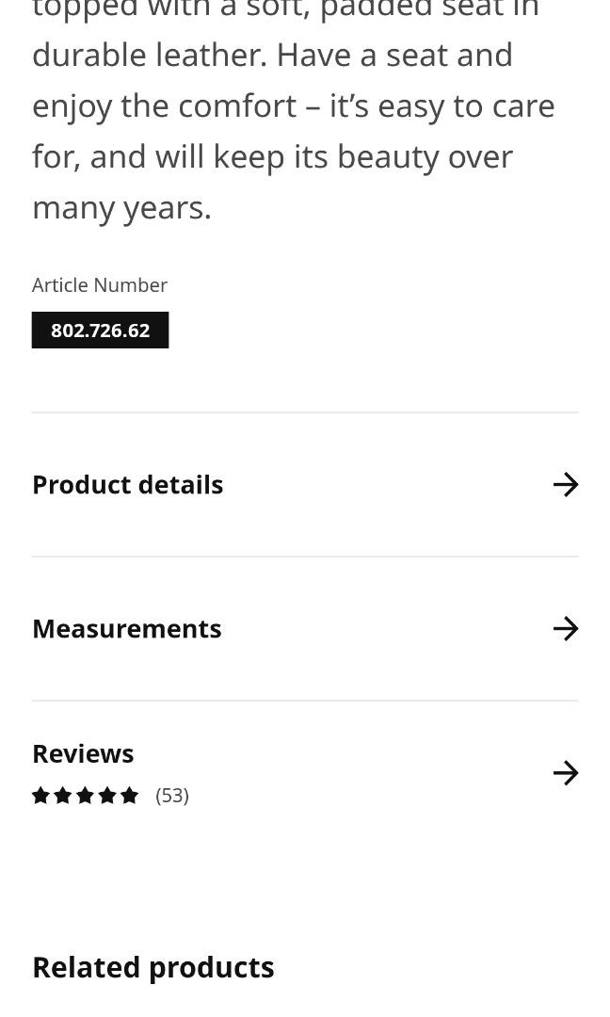610x1017 pixels.
Task: Click the first rating star
Action: (40, 796)
